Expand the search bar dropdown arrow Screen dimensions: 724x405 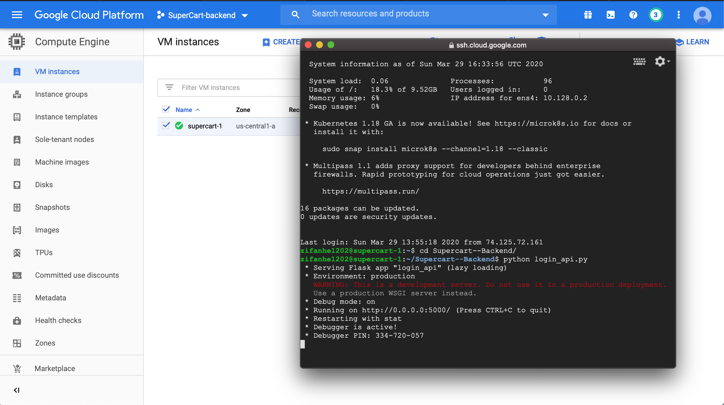click(545, 15)
